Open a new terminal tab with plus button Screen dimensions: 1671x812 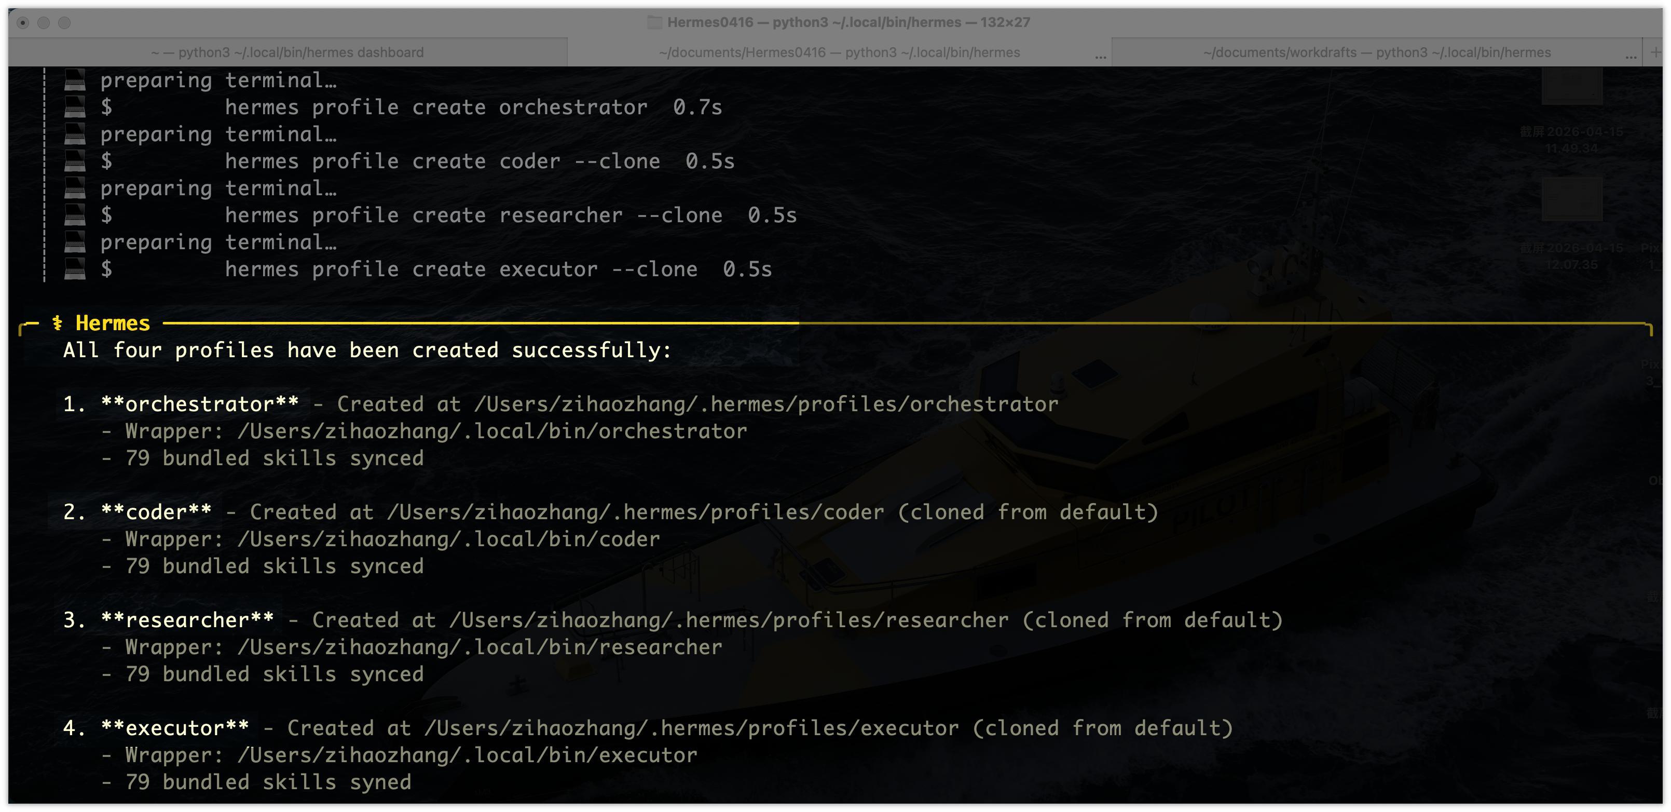click(1655, 52)
